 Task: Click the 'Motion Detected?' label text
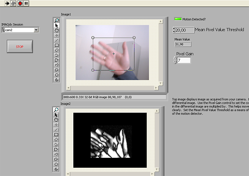pos(194,19)
